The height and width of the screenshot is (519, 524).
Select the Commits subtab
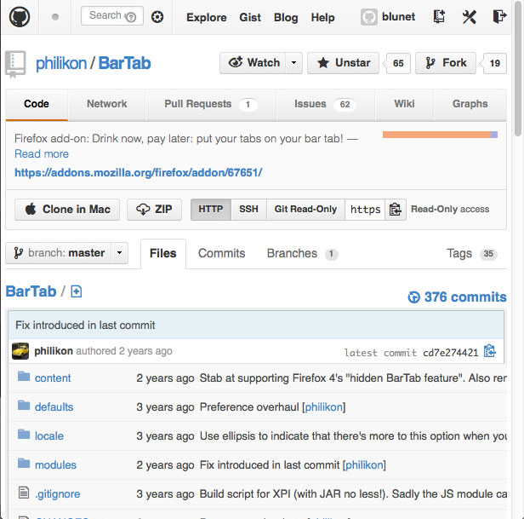coord(221,253)
